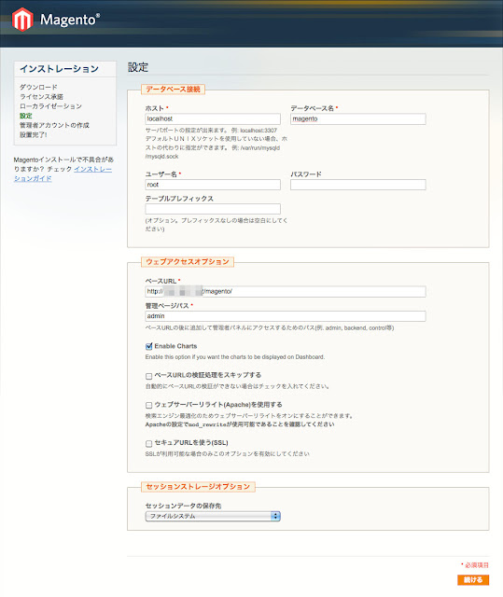This screenshot has width=503, height=597.
Task: Click the ベースURL input field
Action: tap(286, 292)
